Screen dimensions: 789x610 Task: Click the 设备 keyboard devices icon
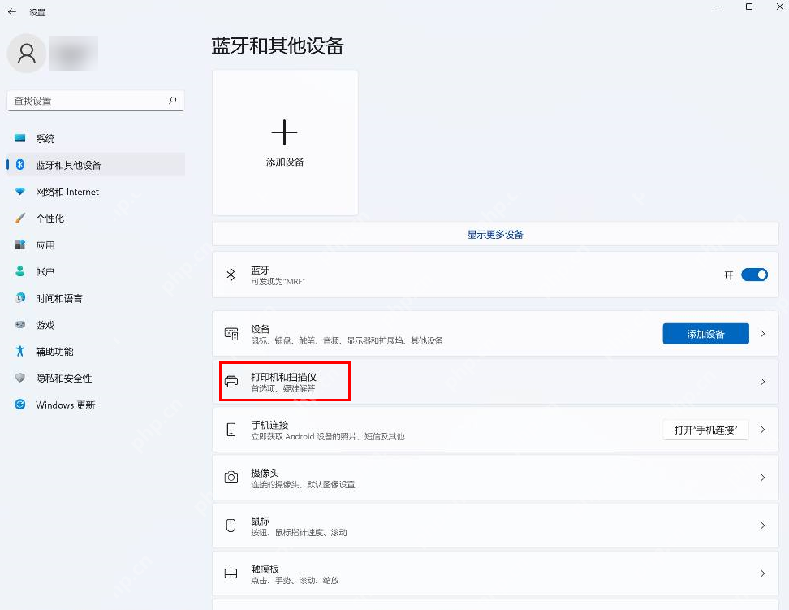(x=231, y=334)
